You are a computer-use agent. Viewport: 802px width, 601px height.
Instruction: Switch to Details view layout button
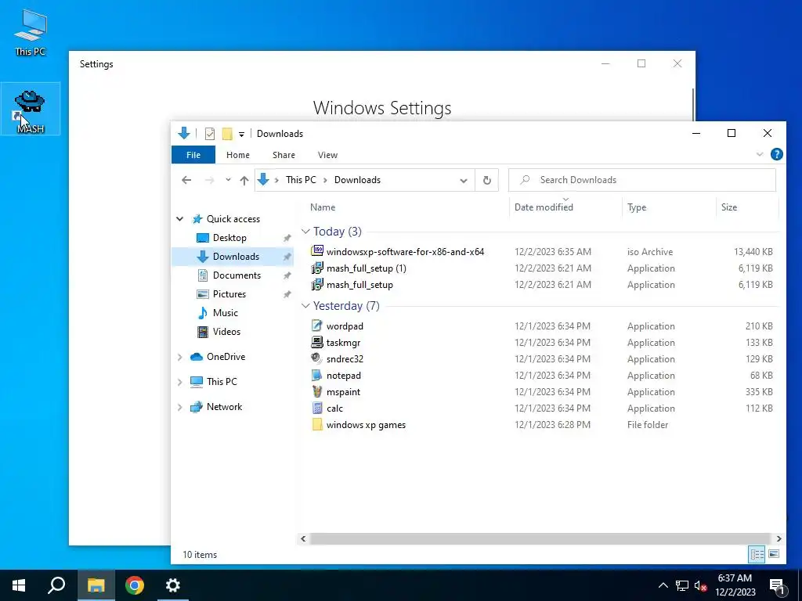[x=757, y=554]
